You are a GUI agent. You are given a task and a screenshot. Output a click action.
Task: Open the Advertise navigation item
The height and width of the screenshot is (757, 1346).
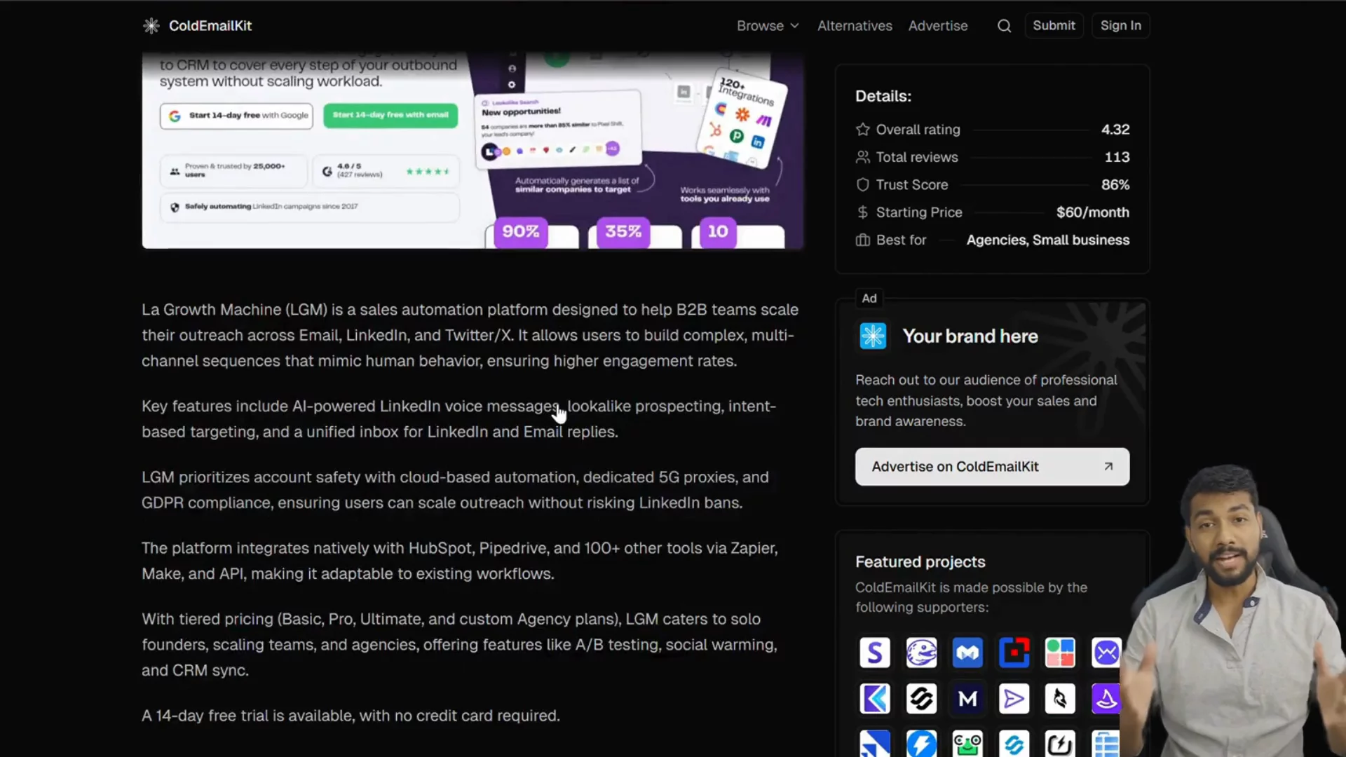point(938,25)
